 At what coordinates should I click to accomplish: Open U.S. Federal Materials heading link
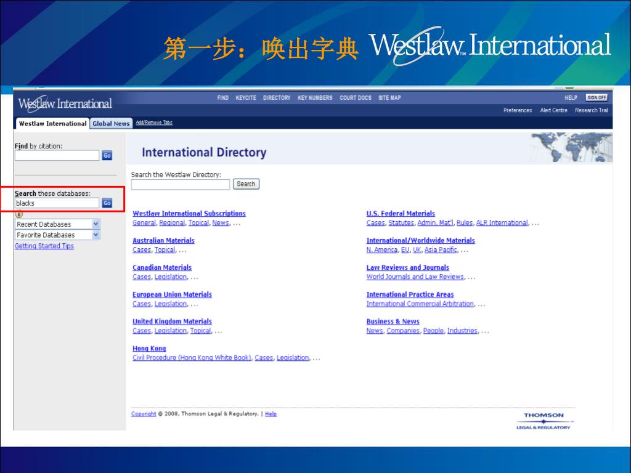[401, 214]
